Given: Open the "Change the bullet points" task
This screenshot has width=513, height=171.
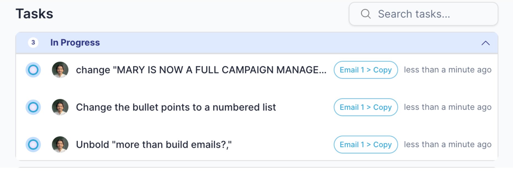Looking at the screenshot, I should click(176, 107).
